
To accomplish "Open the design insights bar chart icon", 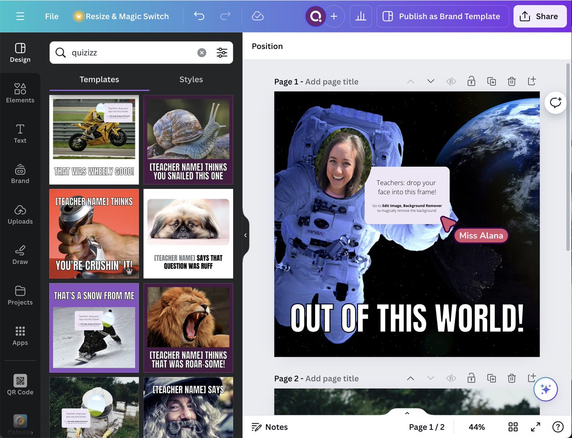I will pos(360,16).
